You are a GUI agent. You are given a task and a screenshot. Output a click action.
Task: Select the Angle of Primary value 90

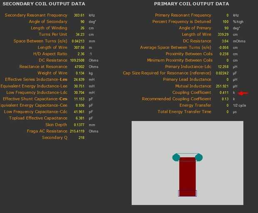pos(226,28)
